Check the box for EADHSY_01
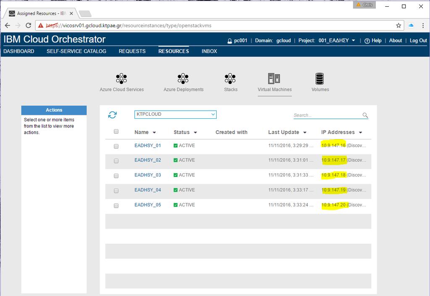 tap(116, 146)
